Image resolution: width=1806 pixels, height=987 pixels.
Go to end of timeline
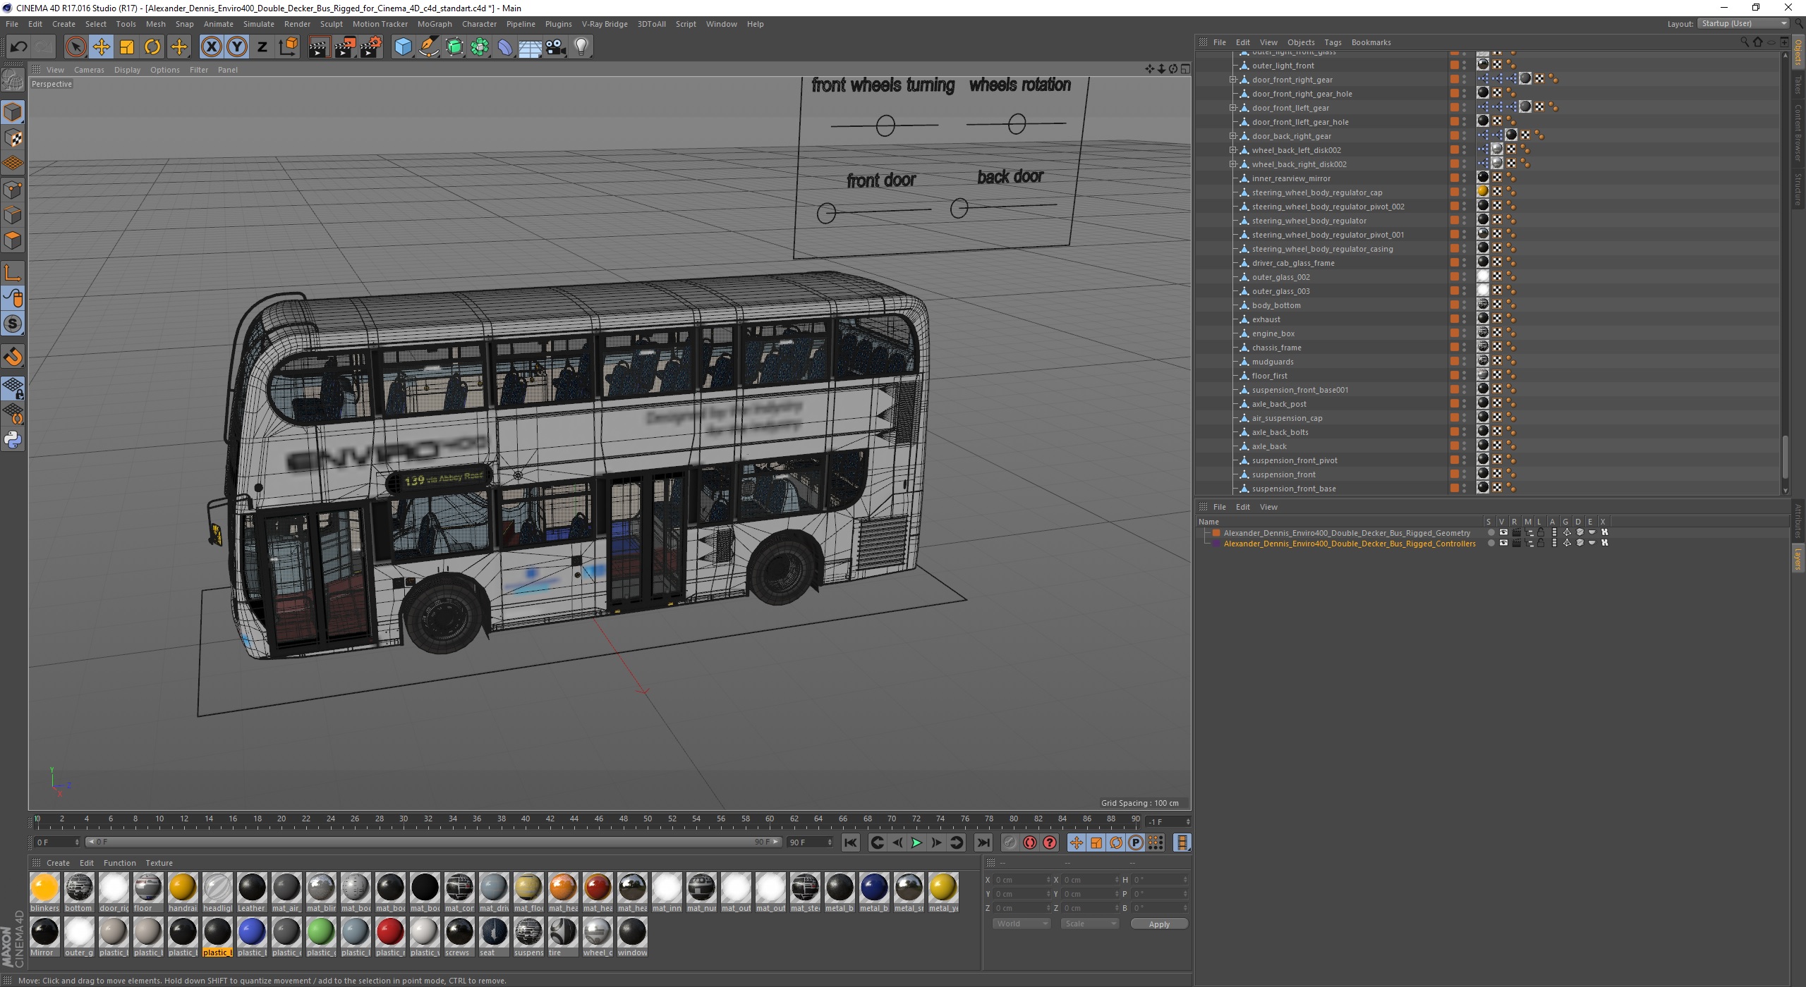(x=983, y=842)
